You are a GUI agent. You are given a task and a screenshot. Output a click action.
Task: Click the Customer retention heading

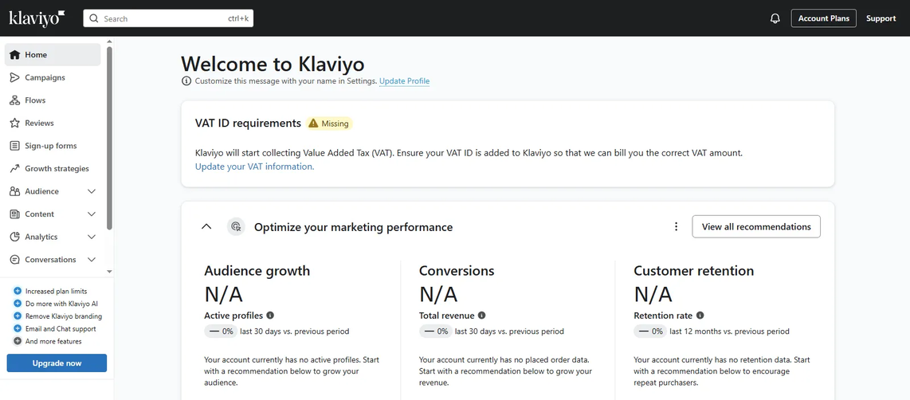693,271
